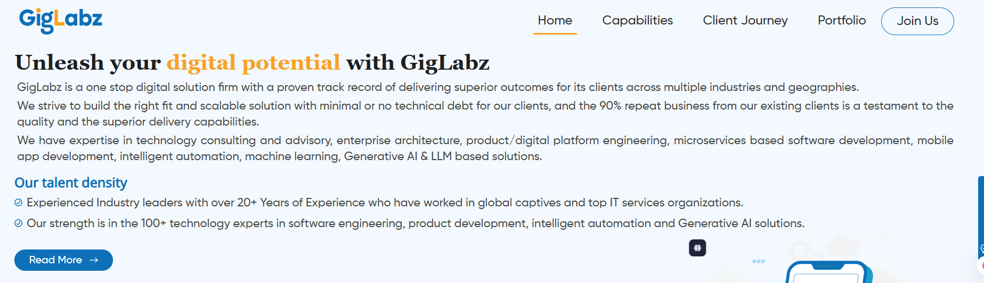Click the dark brain icon
Screen dimensions: 984x283
click(697, 248)
